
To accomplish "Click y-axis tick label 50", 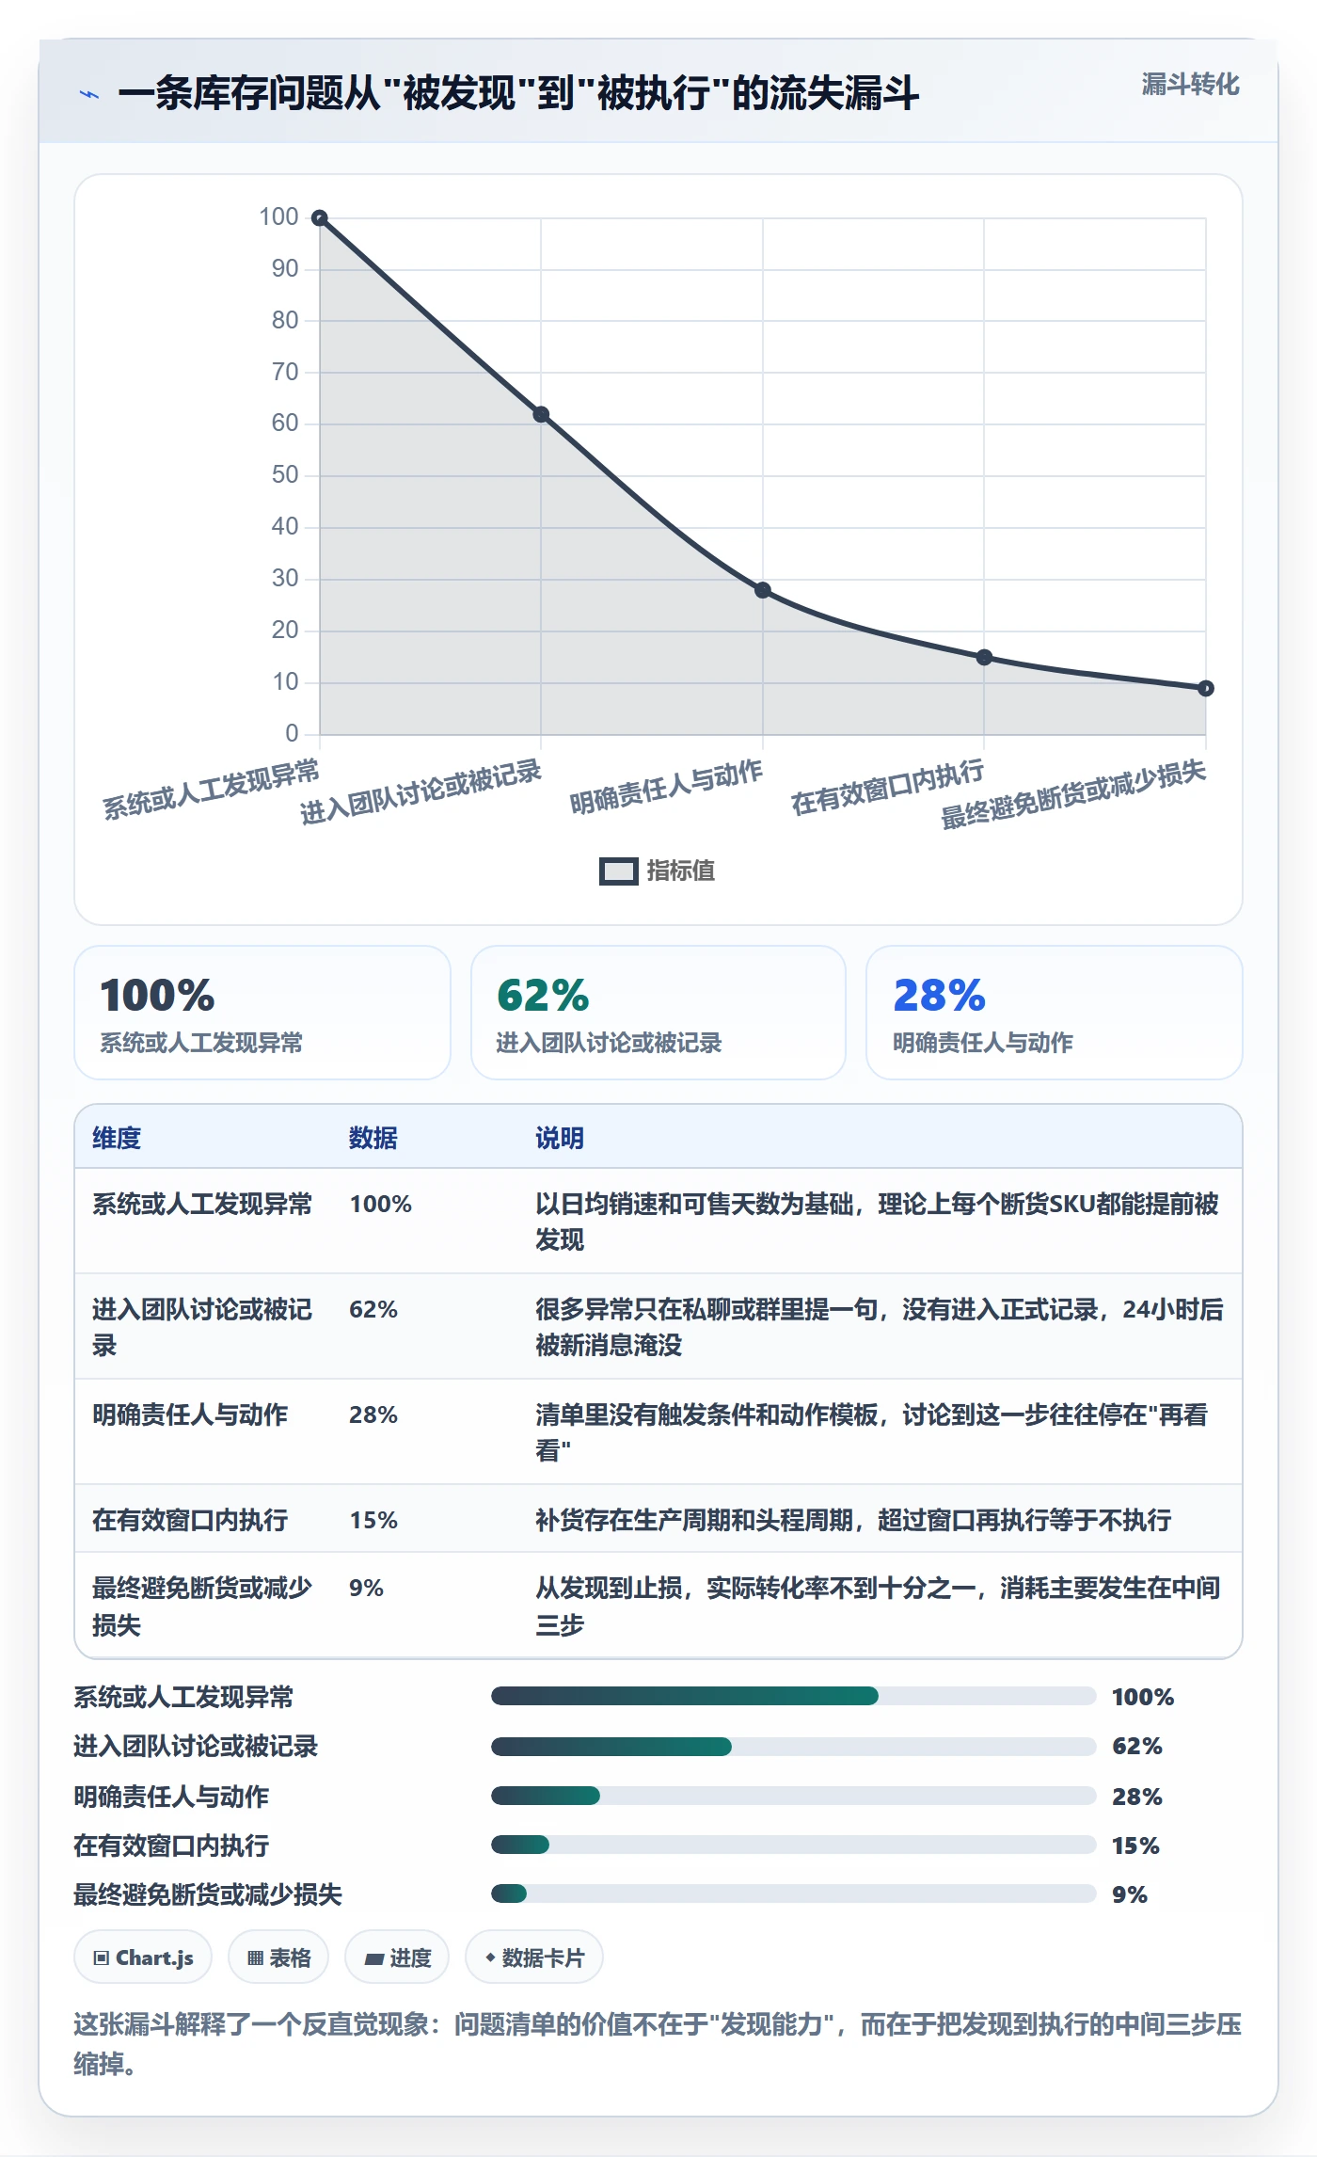I will (285, 475).
